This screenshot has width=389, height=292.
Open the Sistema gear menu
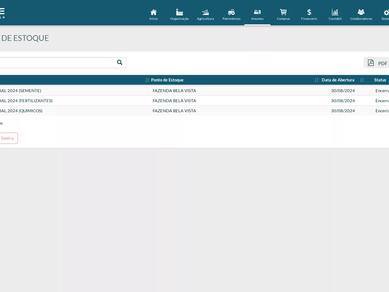coord(385,15)
